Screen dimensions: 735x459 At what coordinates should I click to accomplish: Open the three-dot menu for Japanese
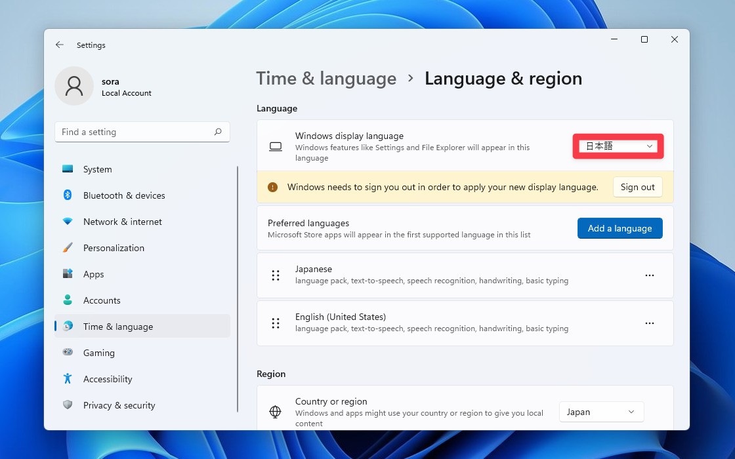click(x=650, y=275)
